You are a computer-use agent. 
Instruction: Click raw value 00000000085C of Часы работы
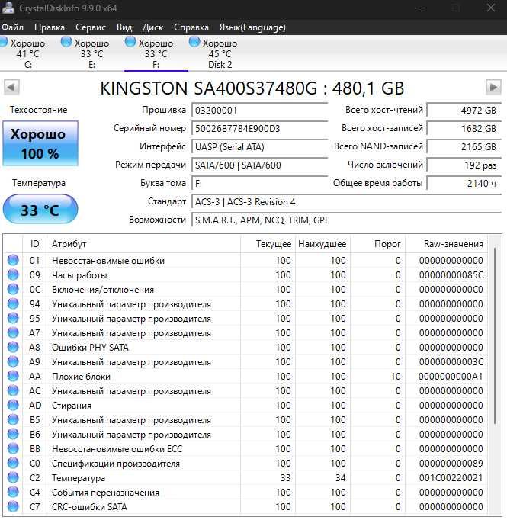(x=451, y=275)
